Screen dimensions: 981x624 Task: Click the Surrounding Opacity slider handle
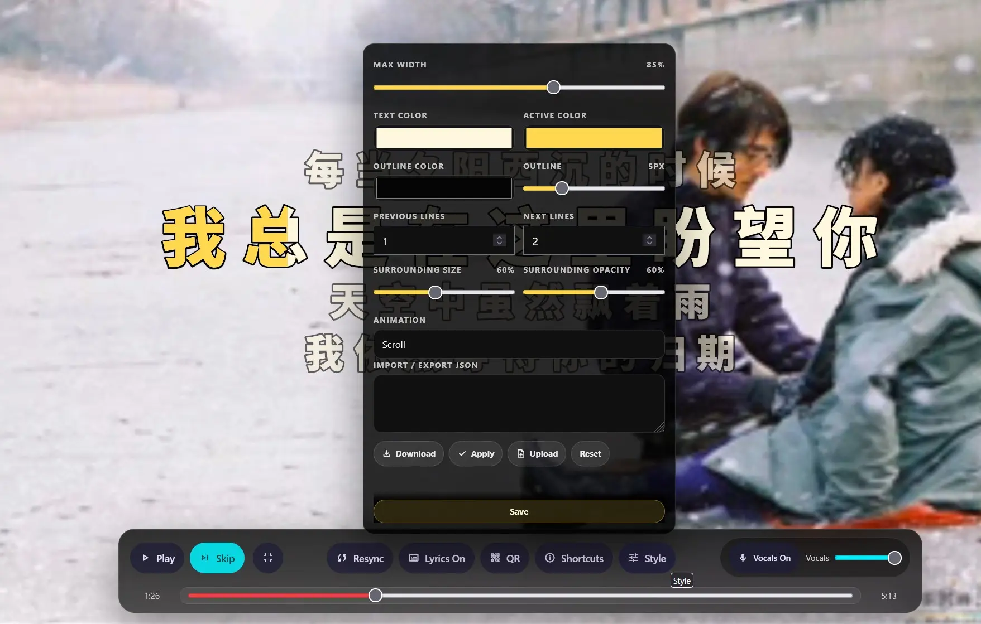pos(601,292)
